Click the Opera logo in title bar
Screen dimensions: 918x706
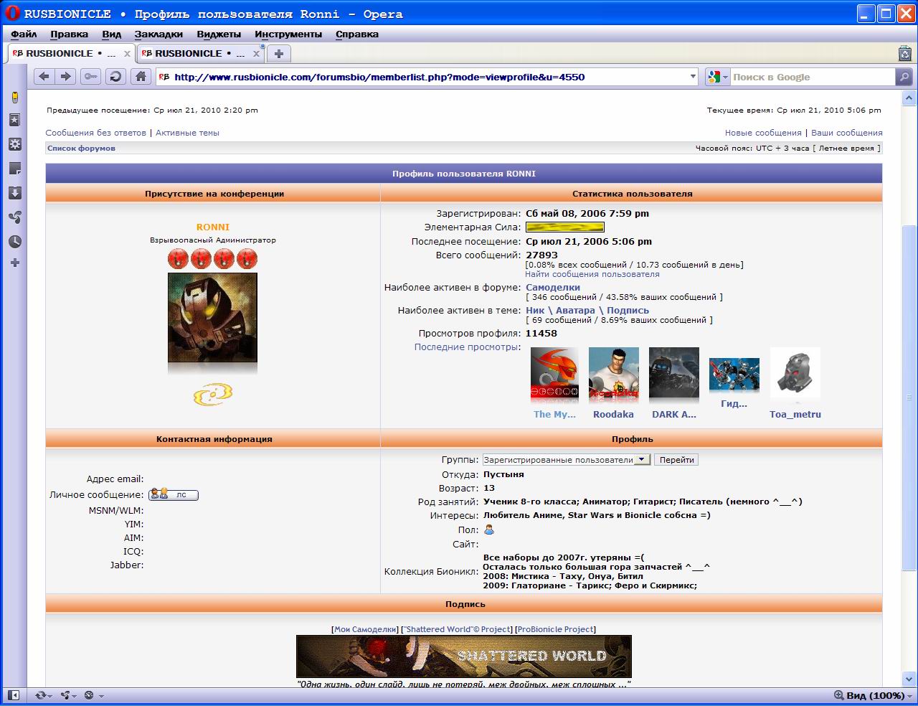[11, 14]
